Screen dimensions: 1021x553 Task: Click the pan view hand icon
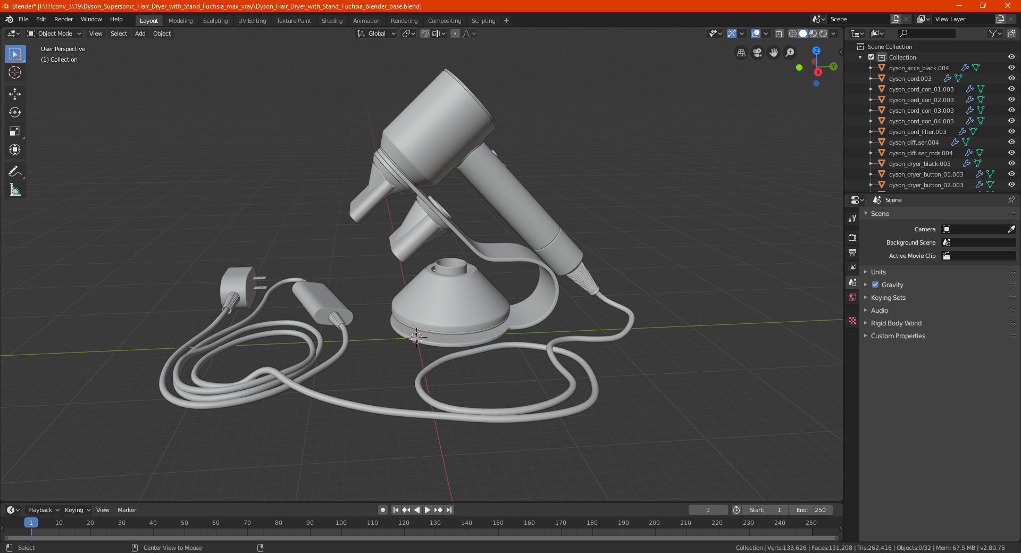click(x=774, y=53)
